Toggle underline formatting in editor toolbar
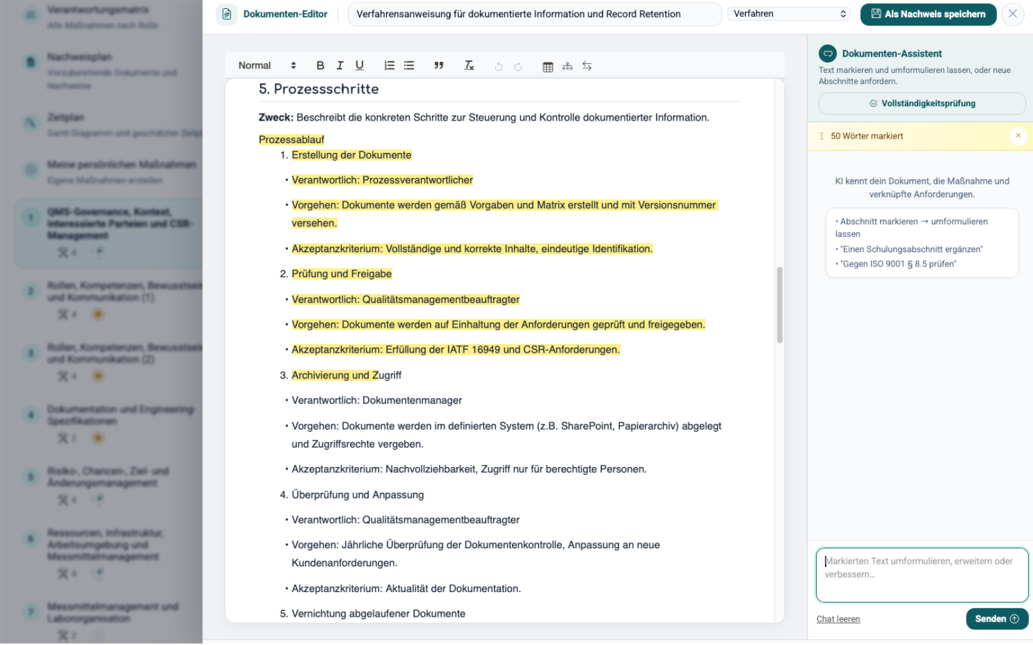 [x=360, y=65]
